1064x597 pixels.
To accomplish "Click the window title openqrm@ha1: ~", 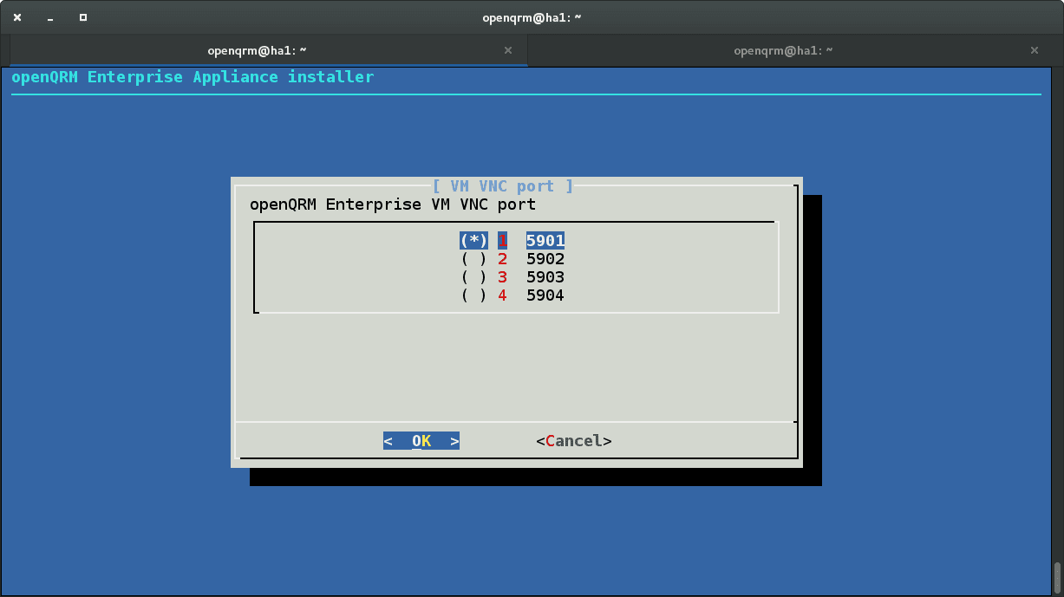I will tap(532, 16).
